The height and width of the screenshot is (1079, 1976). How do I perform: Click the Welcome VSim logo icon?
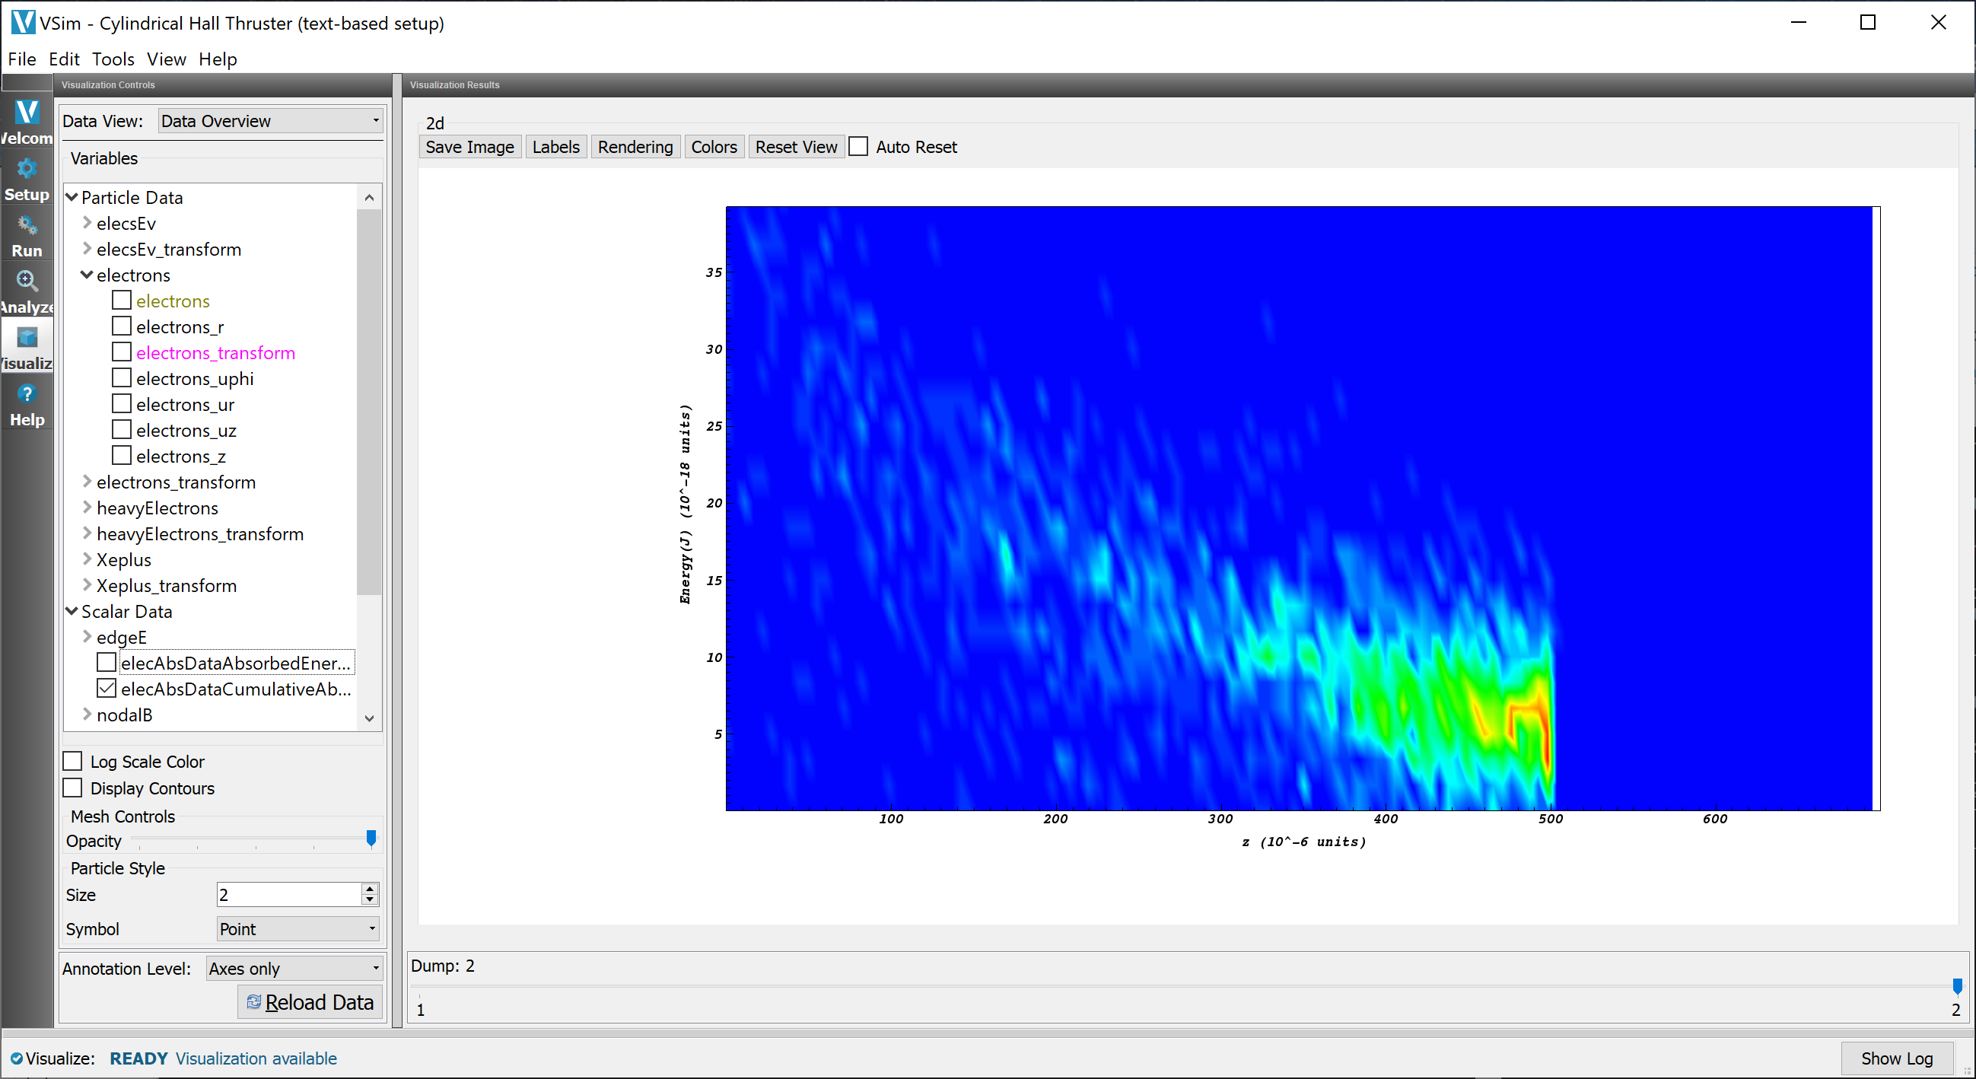(27, 115)
